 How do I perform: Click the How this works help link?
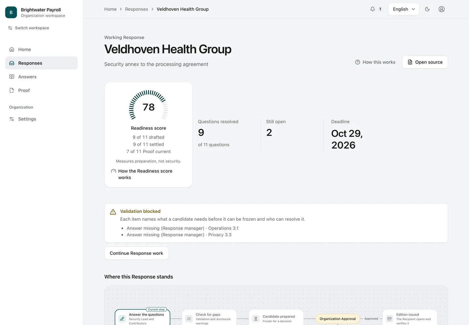375,62
